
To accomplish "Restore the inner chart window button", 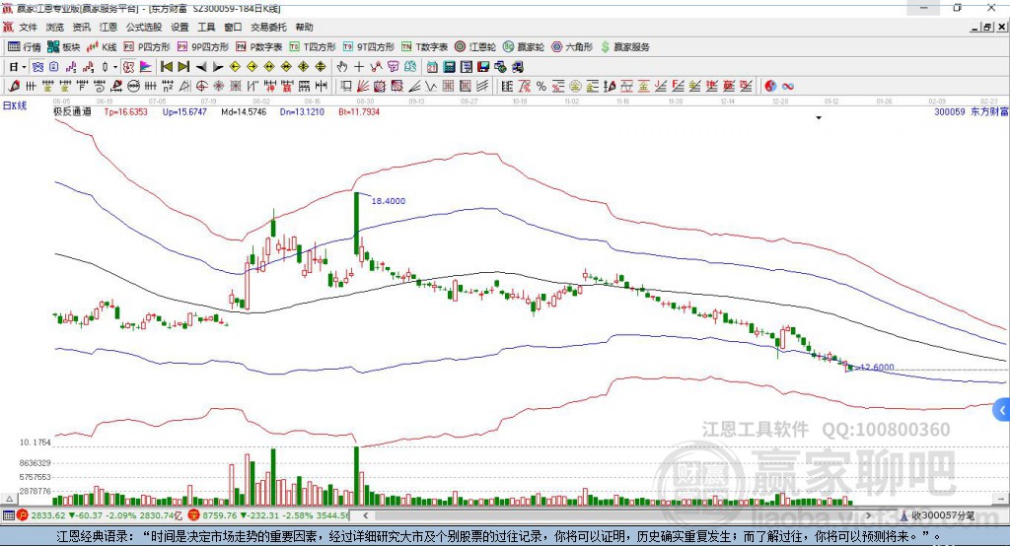I will click(987, 27).
